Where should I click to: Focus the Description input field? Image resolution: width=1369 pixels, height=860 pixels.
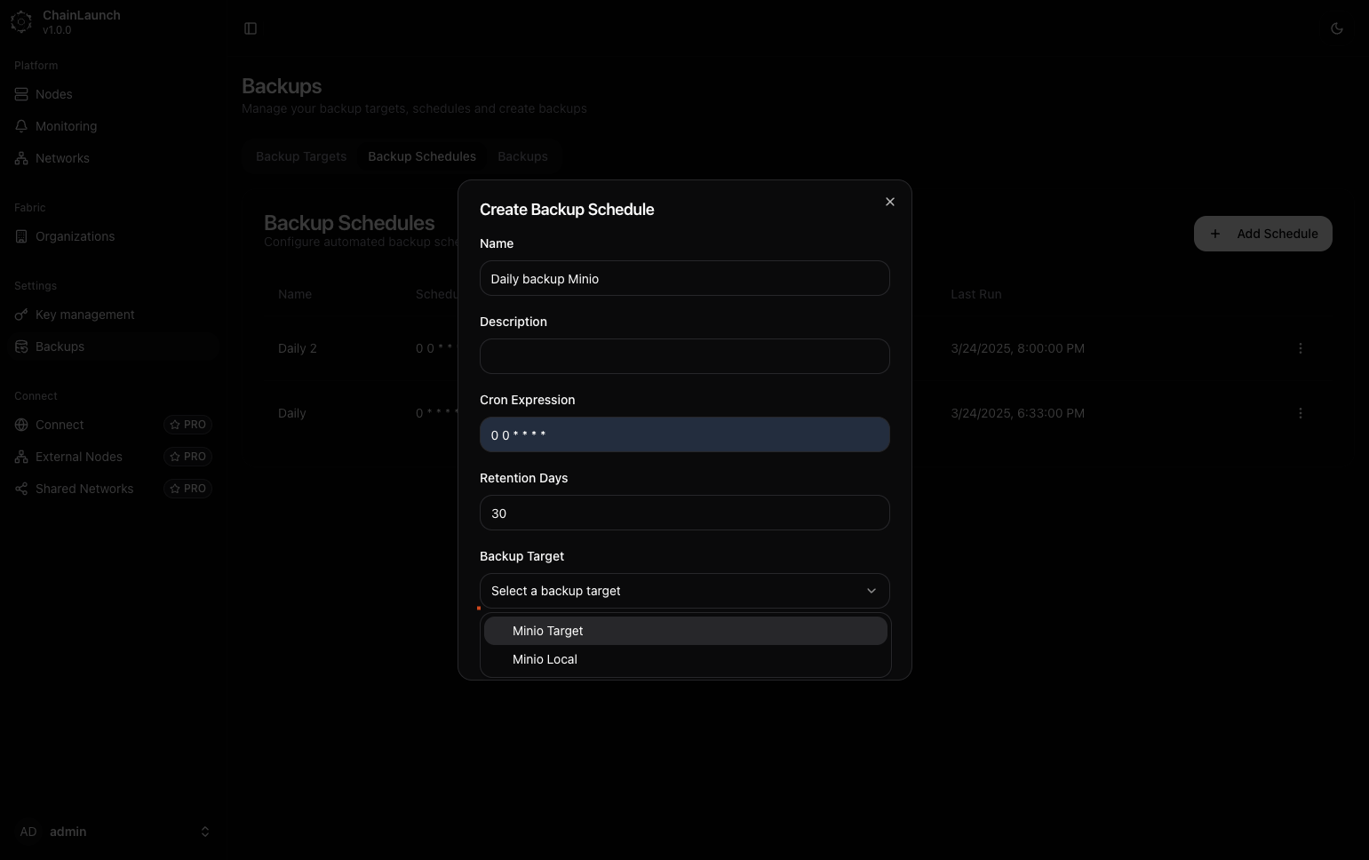click(684, 356)
